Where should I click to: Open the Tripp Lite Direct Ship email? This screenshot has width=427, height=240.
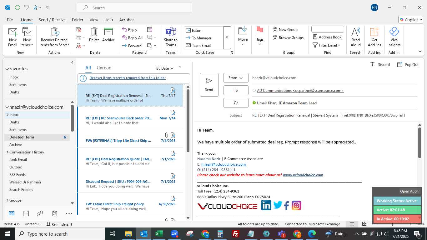(130, 138)
